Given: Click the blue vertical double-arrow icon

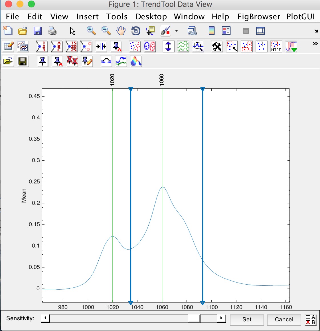Looking at the screenshot, I should coord(168,46).
